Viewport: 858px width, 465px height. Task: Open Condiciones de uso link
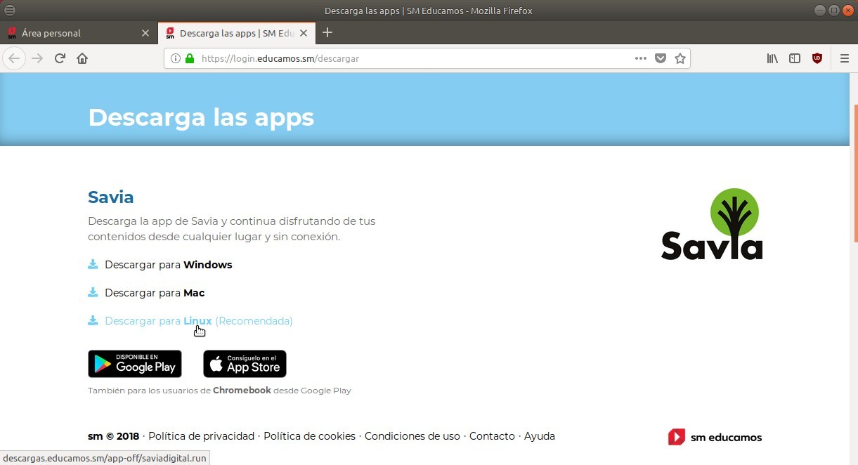tap(412, 436)
